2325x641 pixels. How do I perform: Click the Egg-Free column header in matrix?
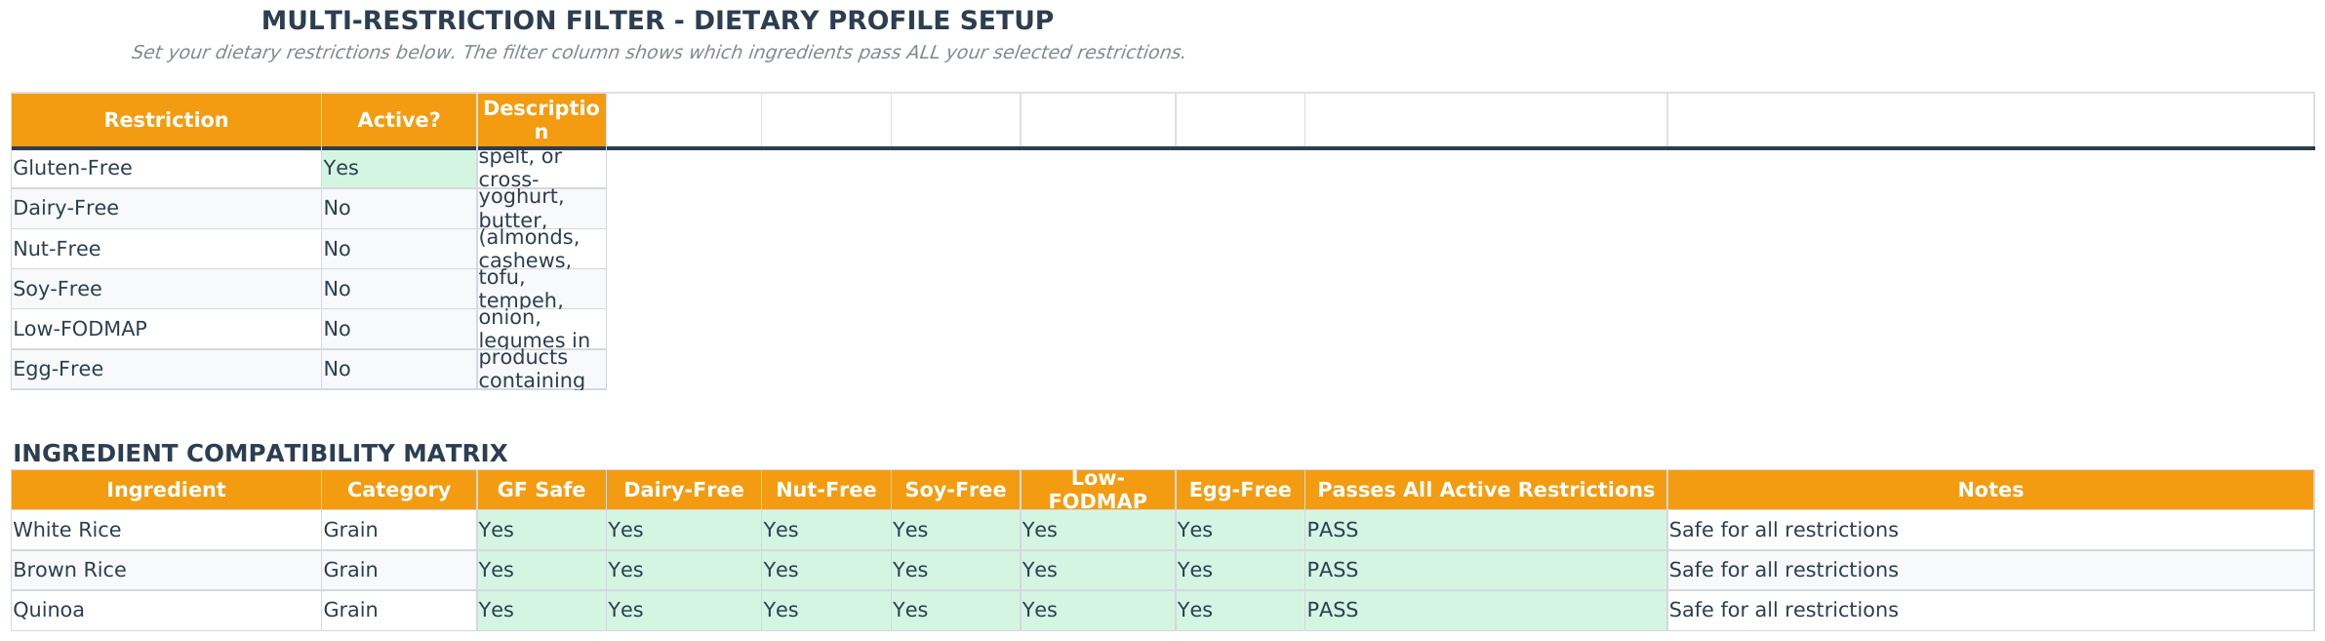[x=1240, y=490]
